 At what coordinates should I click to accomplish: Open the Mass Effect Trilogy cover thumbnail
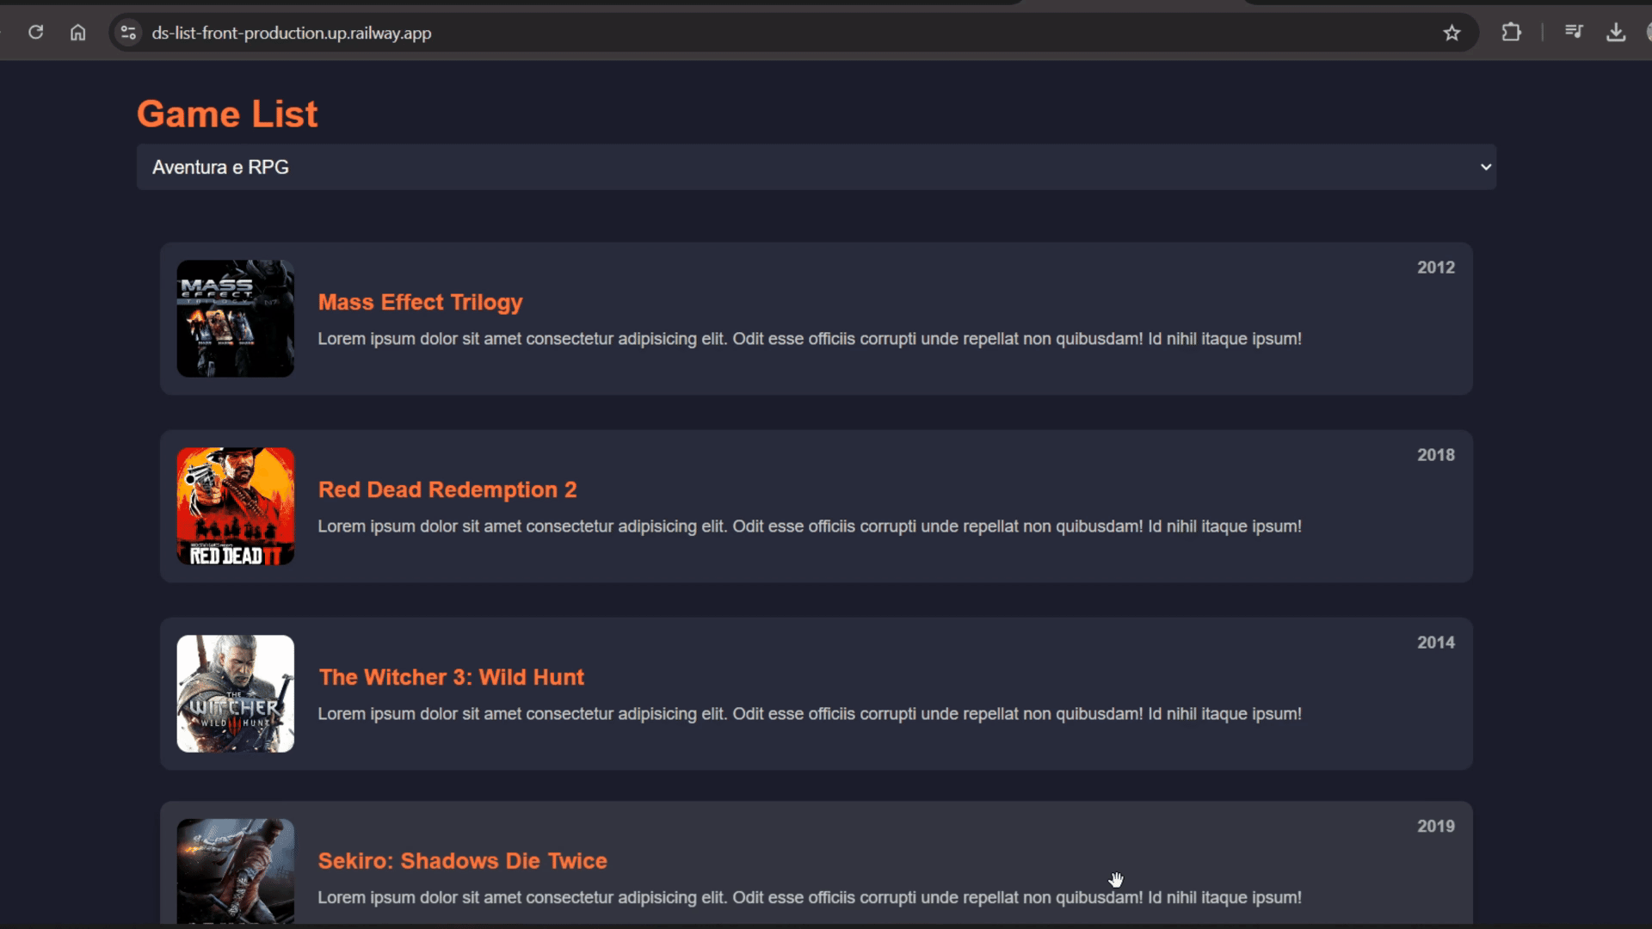[x=236, y=318]
